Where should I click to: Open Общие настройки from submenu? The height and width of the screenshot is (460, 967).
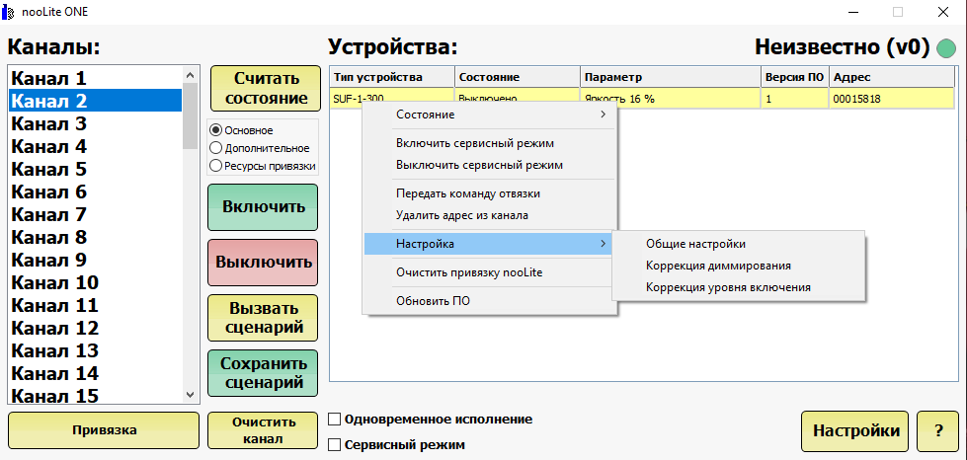739,244
